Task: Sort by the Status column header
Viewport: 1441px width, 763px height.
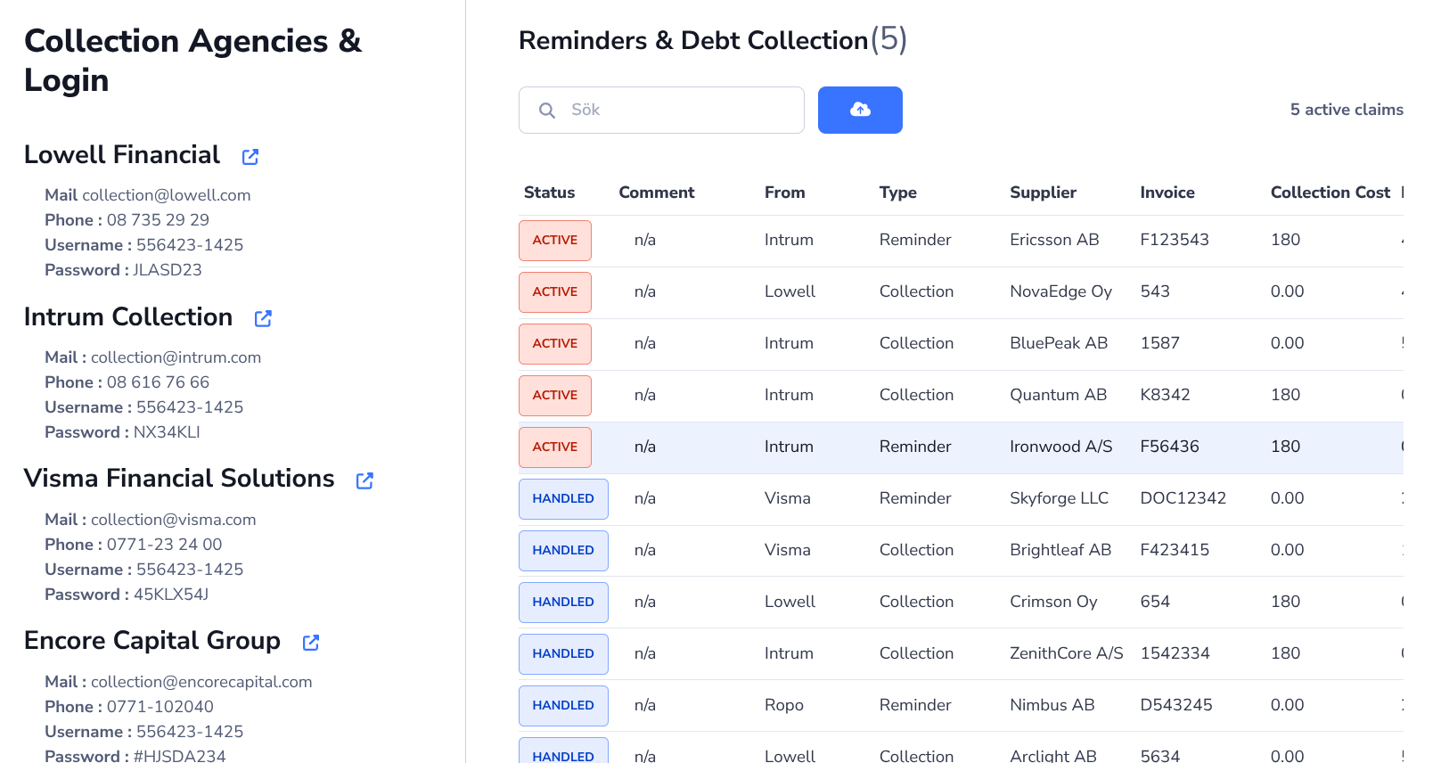Action: click(x=549, y=193)
